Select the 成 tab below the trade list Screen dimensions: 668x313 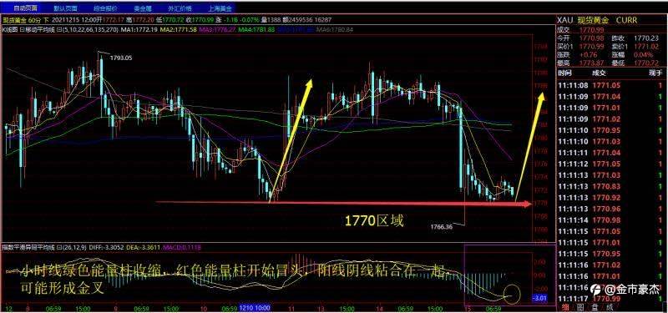click(x=610, y=307)
